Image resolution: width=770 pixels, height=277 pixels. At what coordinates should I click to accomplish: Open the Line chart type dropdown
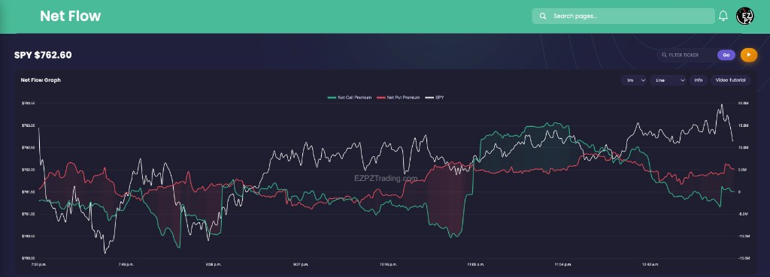tap(668, 80)
